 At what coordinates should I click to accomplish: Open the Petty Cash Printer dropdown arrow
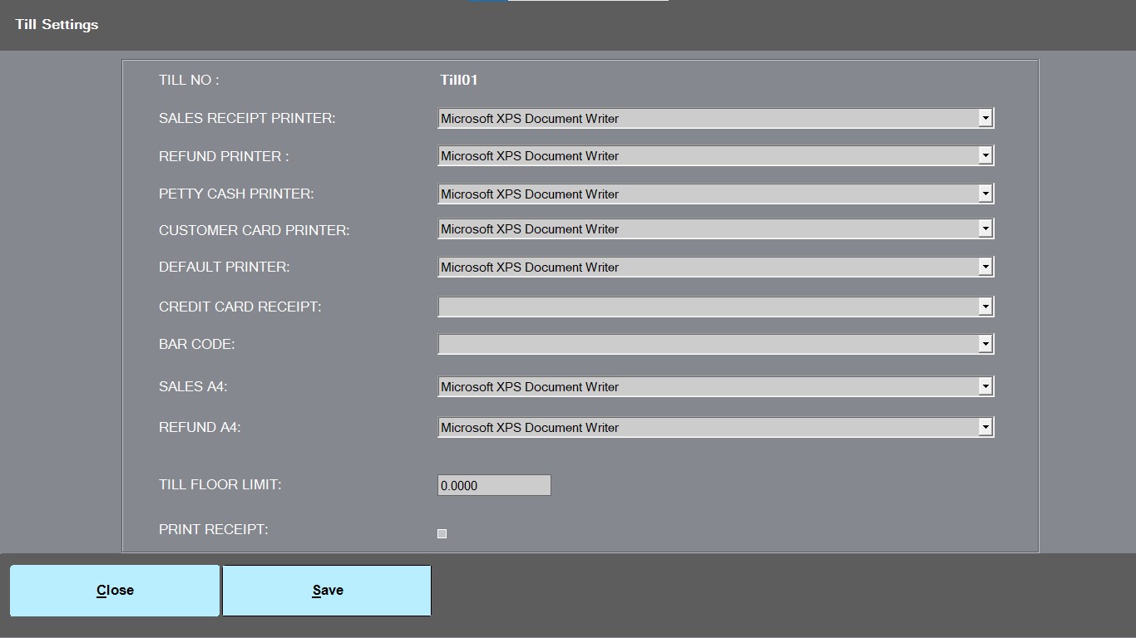pos(985,194)
